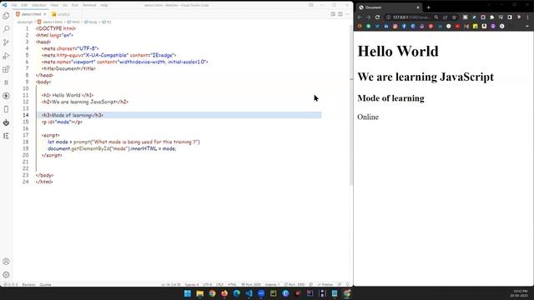Click the zoom magnifier in Chrome address bar
The image size is (534, 300).
click(436, 17)
